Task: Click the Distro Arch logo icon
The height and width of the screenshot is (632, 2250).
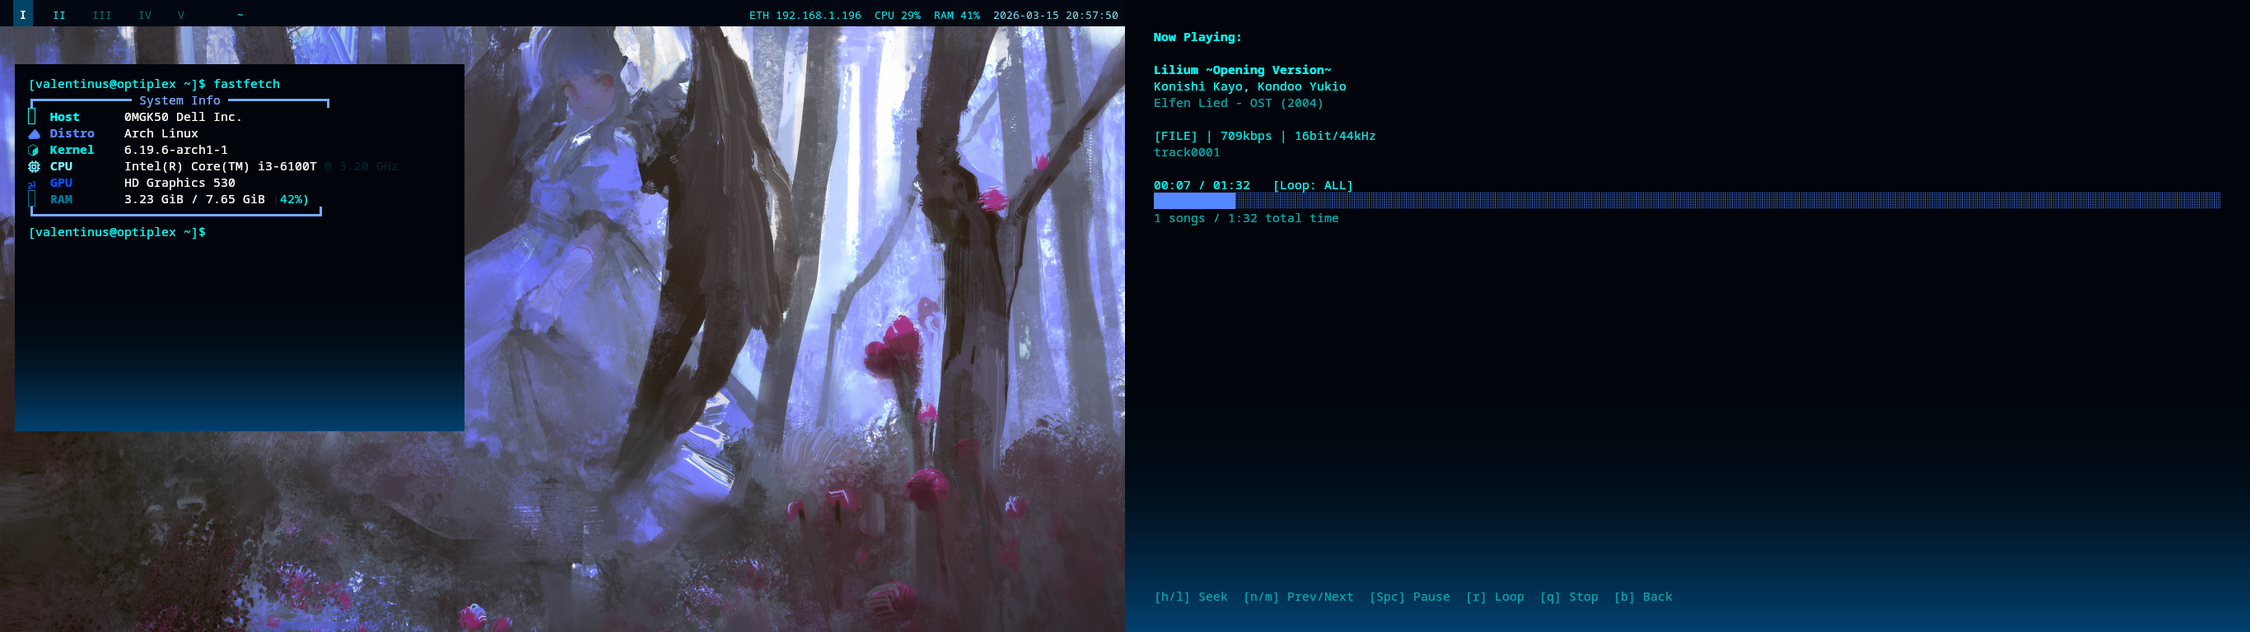Action: (x=34, y=133)
